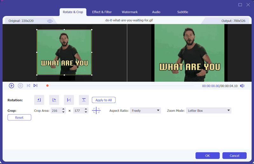Screen dimensions: 254x164
Task: Open the Aspect Ratio dropdown
Action: (x=145, y=111)
